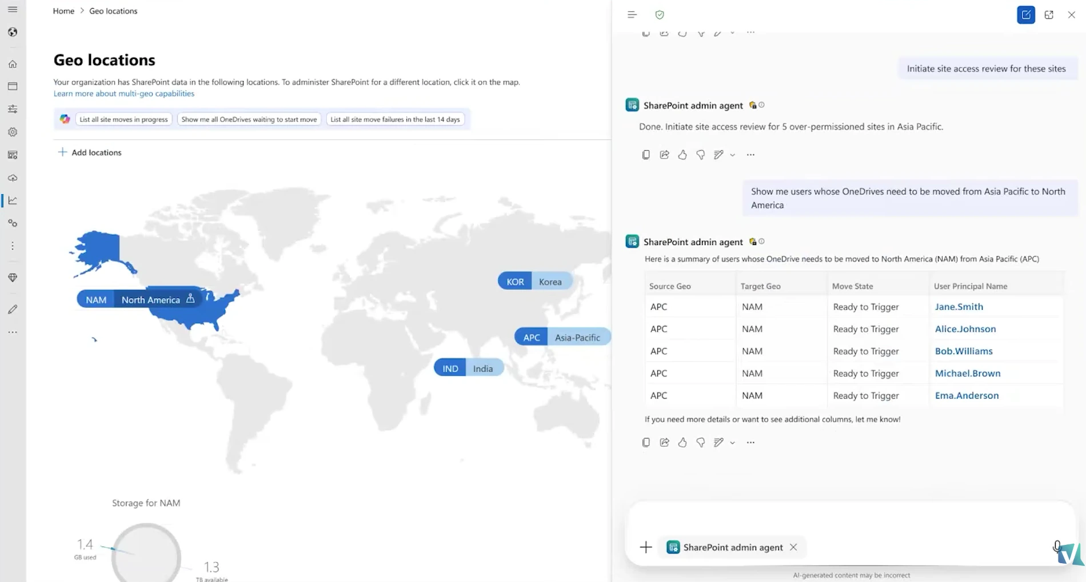Select the KOR Korea map label
This screenshot has height=582, width=1086.
pos(534,281)
